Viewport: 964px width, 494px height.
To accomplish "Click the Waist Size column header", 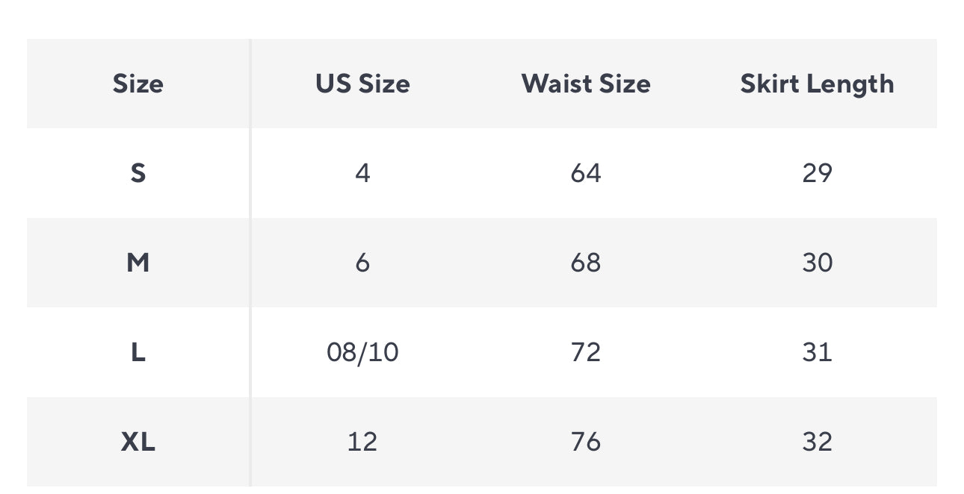I will 586,84.
